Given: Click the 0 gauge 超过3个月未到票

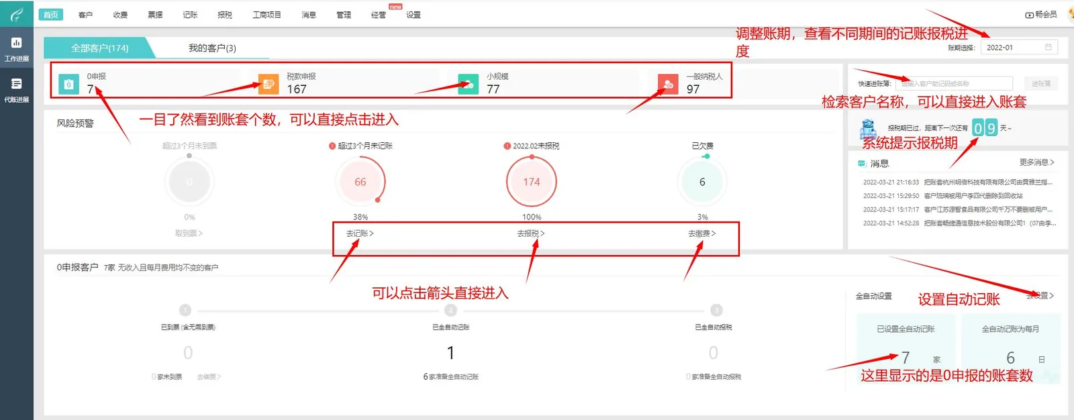Looking at the screenshot, I should (189, 182).
